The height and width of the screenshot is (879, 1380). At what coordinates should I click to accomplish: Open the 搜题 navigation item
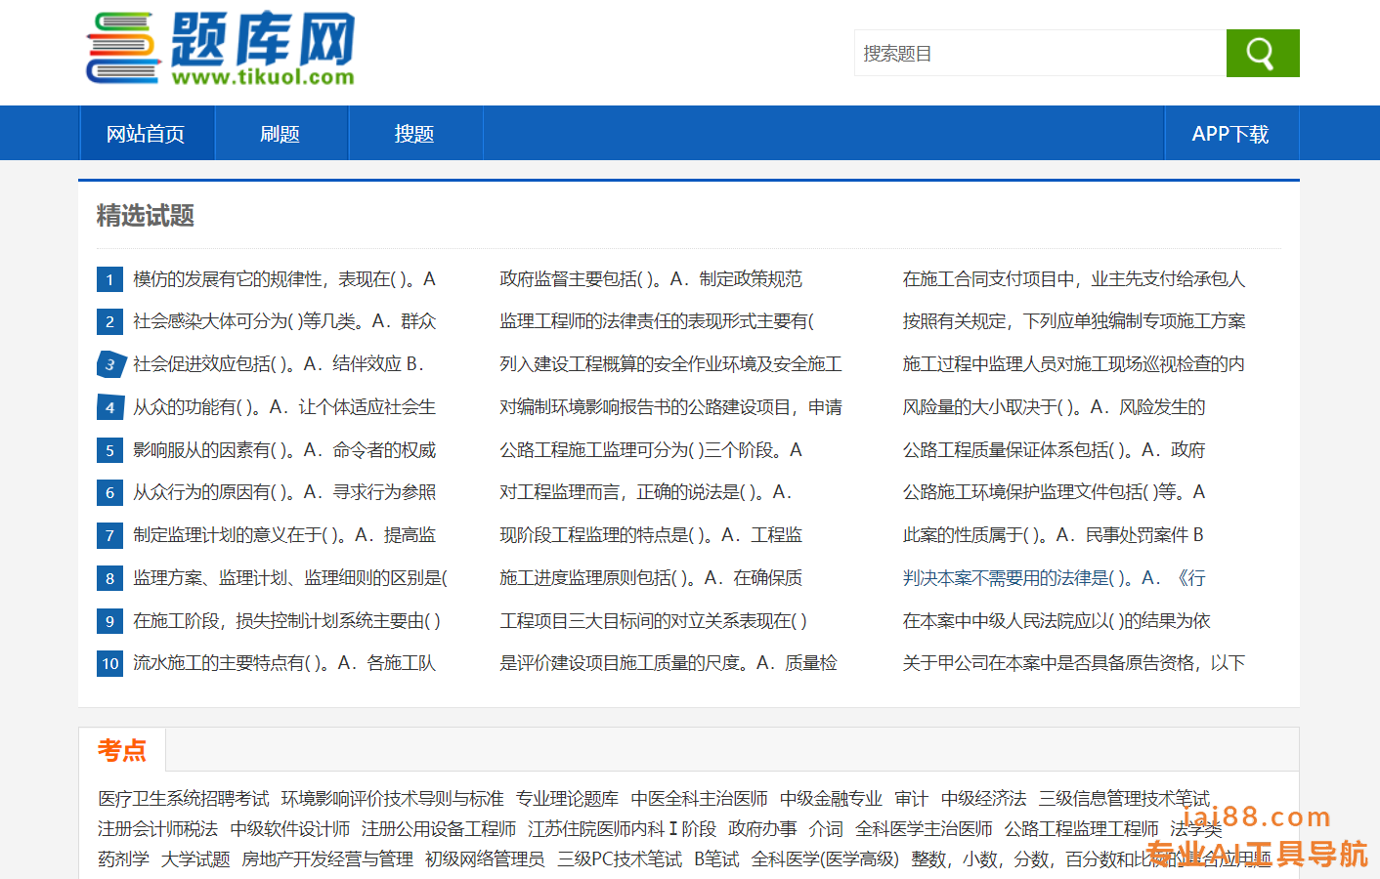(x=413, y=134)
